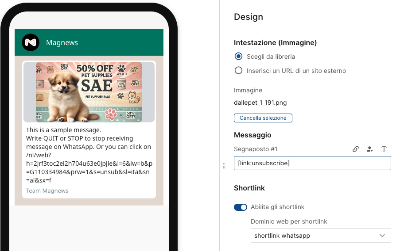Click 'This is a sample message.' preview text
Image resolution: width=400 pixels, height=251 pixels.
pos(63,130)
